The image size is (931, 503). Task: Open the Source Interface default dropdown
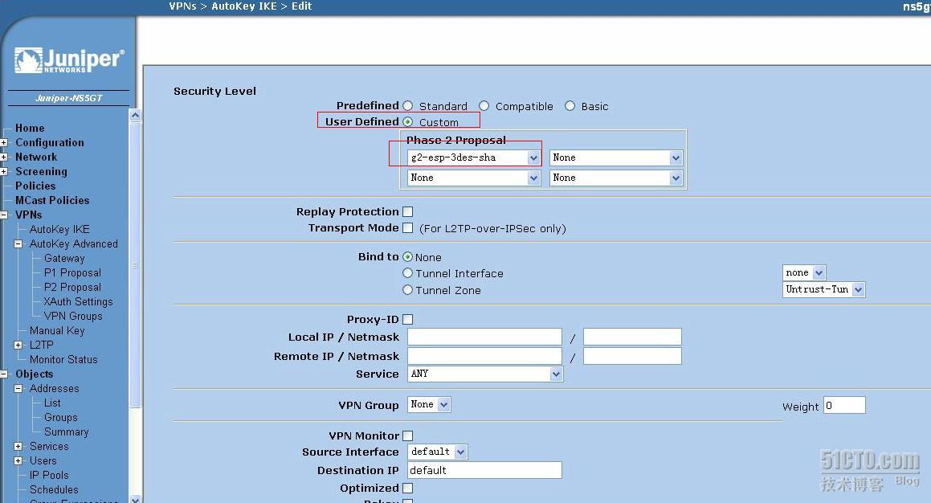click(438, 452)
